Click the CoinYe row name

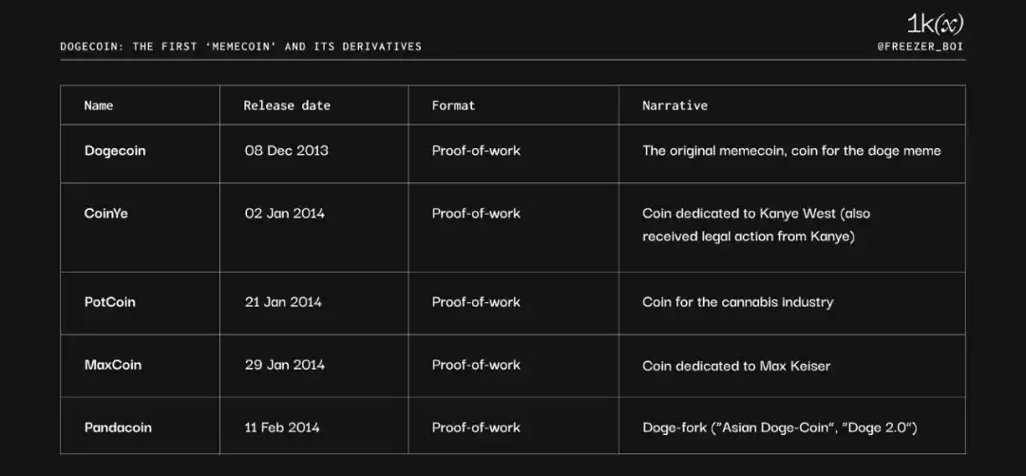point(106,214)
